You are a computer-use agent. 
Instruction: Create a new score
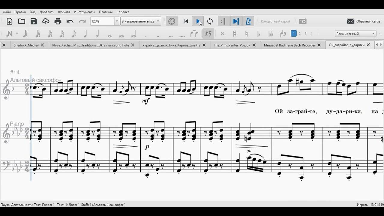click(x=9, y=21)
